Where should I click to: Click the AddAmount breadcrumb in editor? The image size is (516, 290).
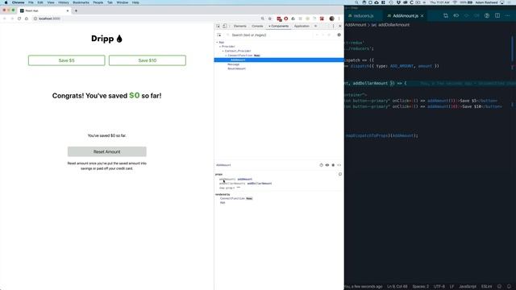point(356,25)
